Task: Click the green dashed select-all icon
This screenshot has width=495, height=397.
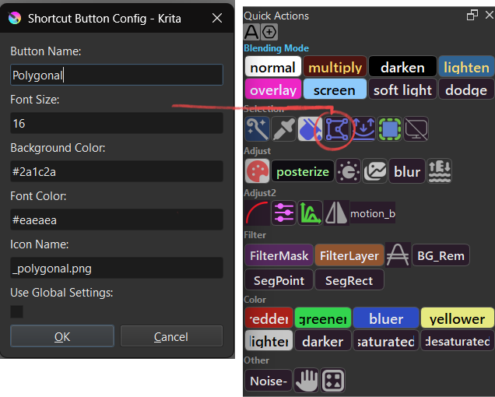Action: click(390, 129)
